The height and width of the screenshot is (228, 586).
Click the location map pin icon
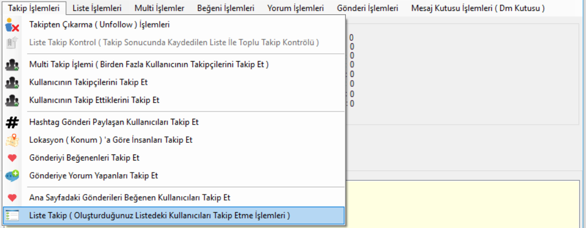[12, 140]
